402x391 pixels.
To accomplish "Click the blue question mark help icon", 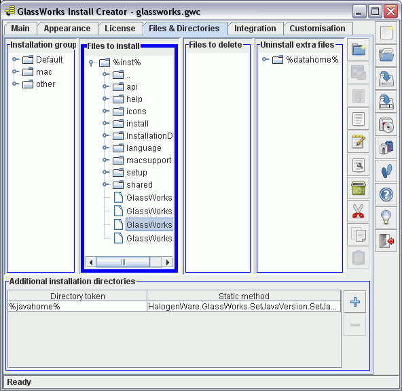I will pos(386,194).
